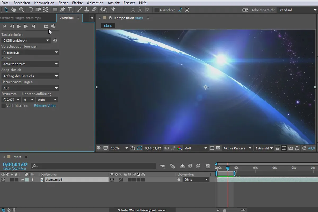Open the Auto resolution dropdown
This screenshot has width=318, height=212.
click(47, 100)
